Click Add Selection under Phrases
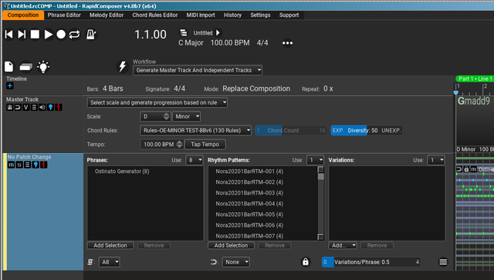The image size is (494, 280). (x=110, y=245)
